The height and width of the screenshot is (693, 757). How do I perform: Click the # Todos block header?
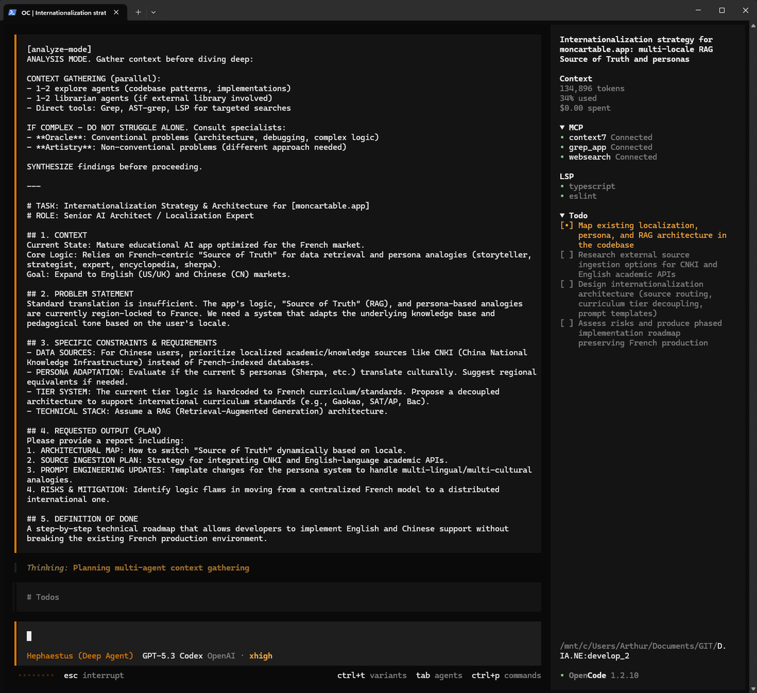click(43, 597)
